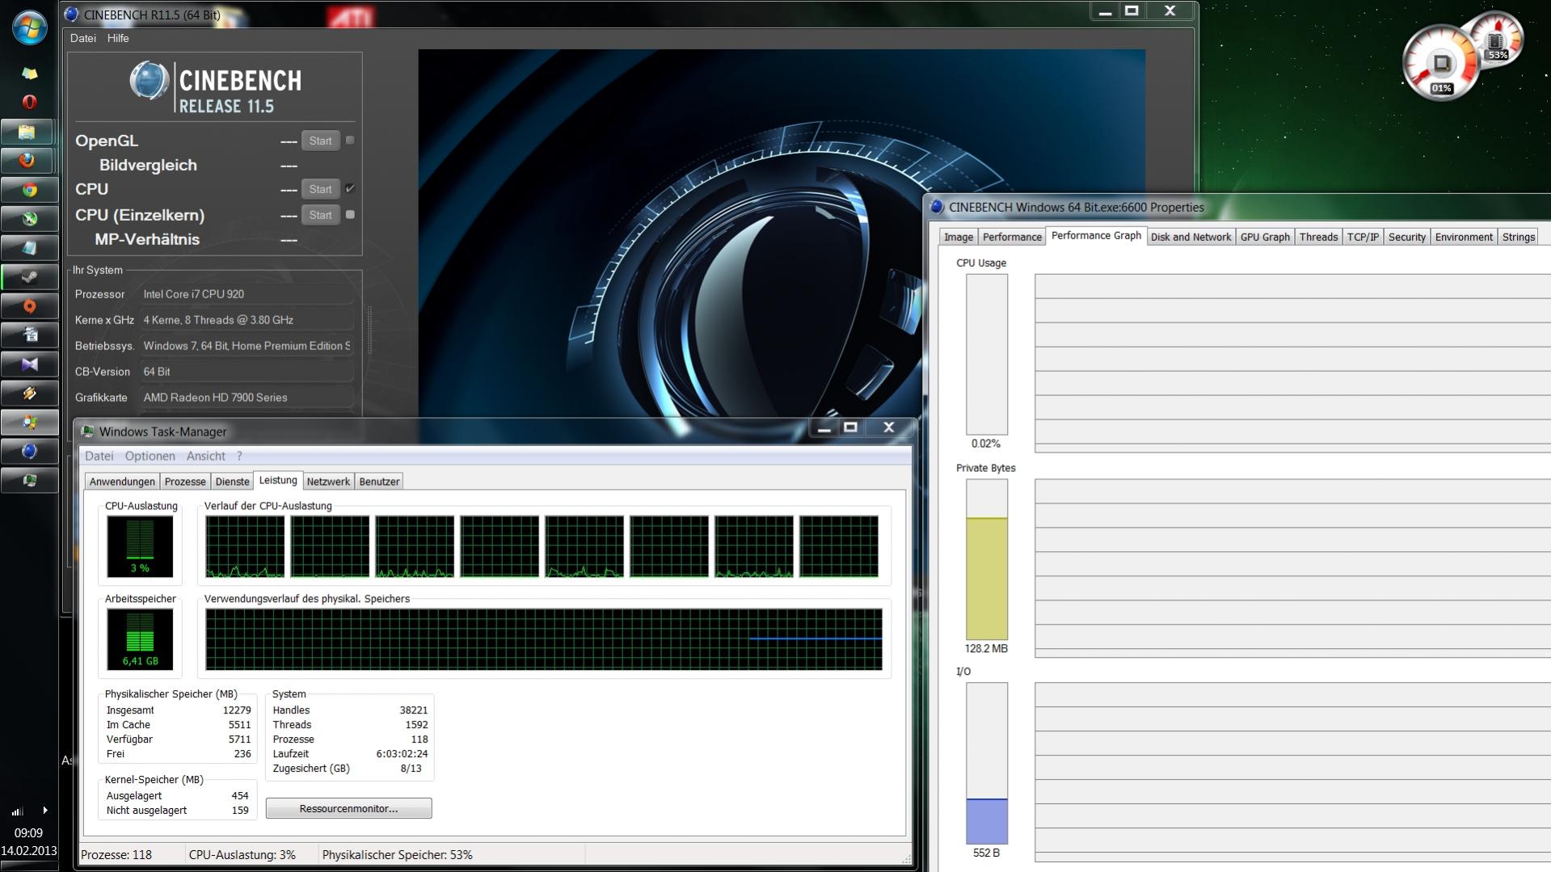Image resolution: width=1551 pixels, height=872 pixels.
Task: Open the Steam taskbar icon
Action: (28, 276)
